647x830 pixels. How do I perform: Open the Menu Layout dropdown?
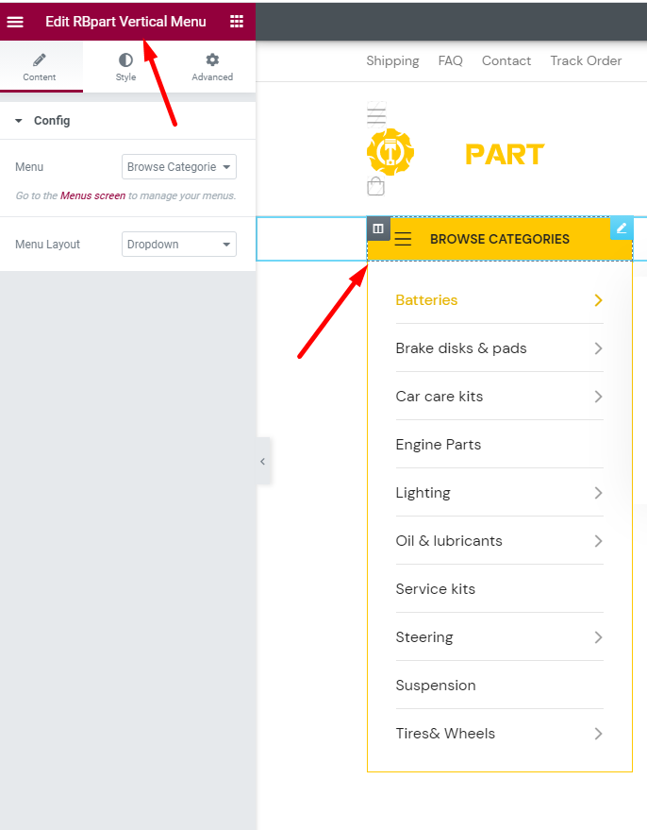click(x=178, y=244)
